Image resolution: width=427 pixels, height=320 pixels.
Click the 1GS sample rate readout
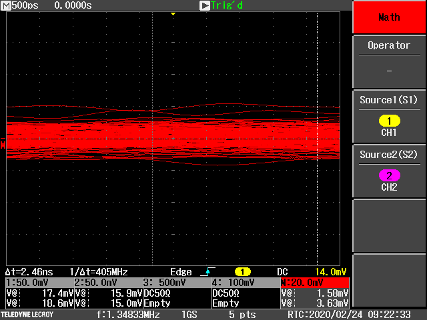coord(189,315)
